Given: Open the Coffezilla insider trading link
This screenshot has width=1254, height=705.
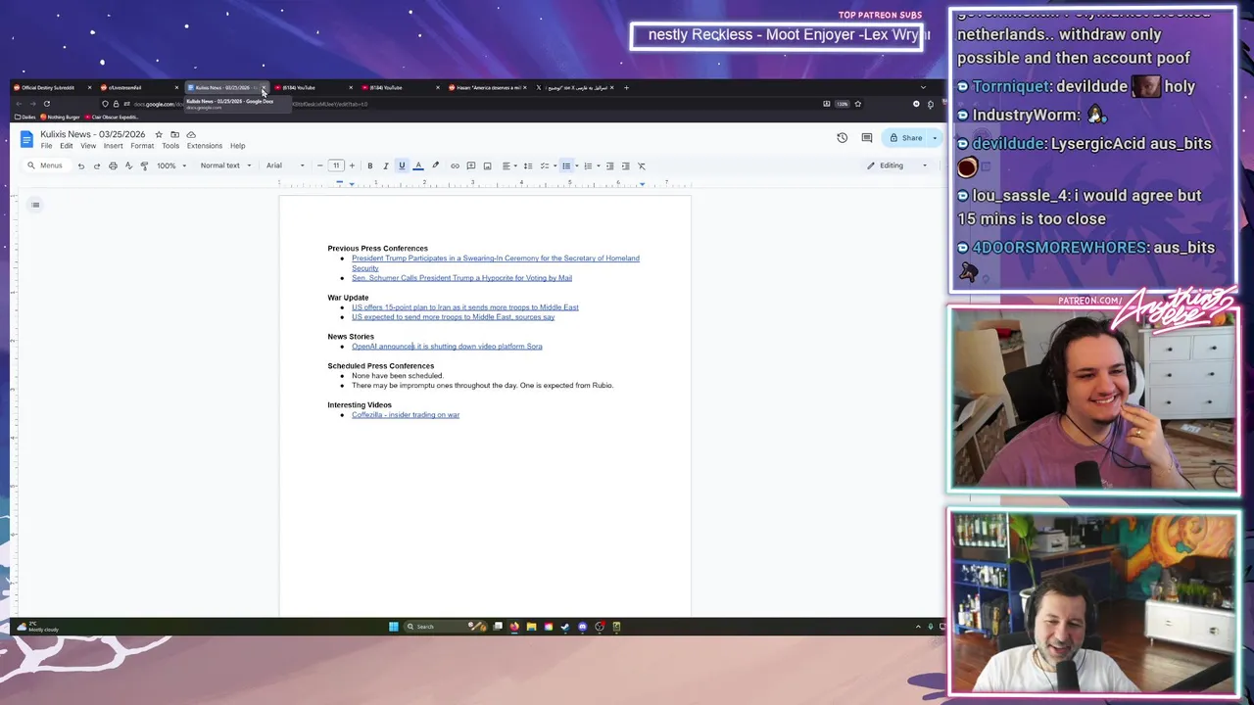Looking at the screenshot, I should (406, 415).
